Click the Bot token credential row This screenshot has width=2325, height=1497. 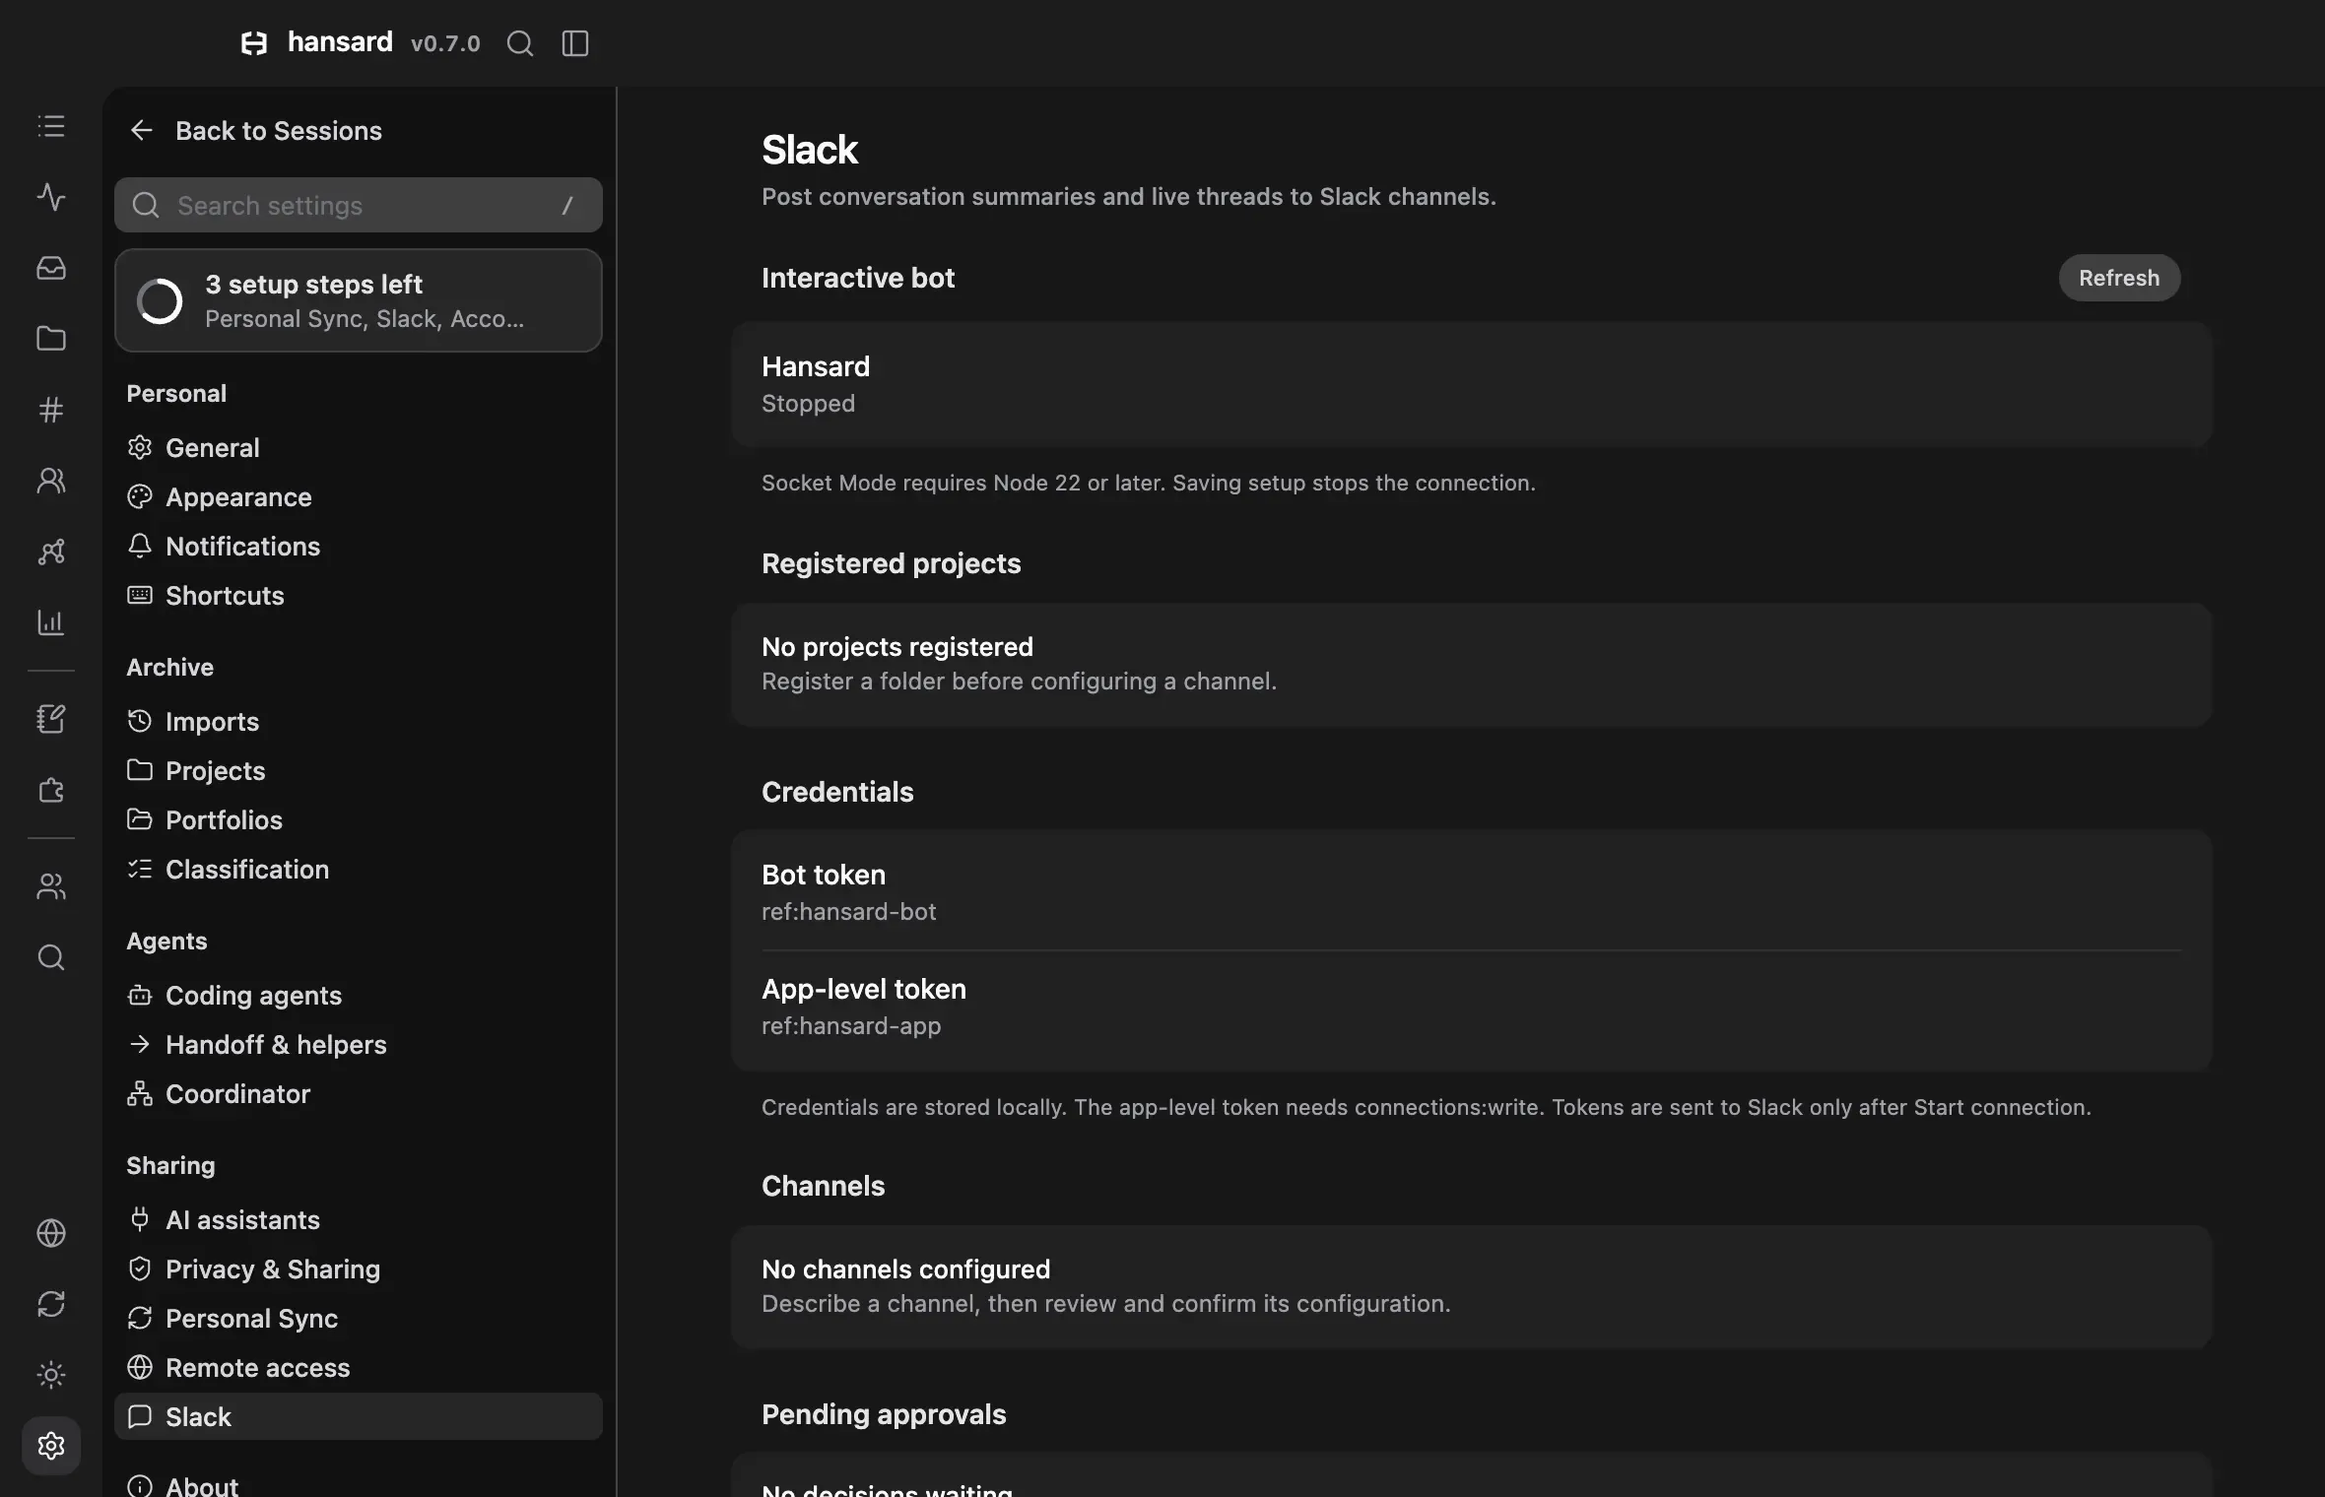pyautogui.click(x=1472, y=892)
